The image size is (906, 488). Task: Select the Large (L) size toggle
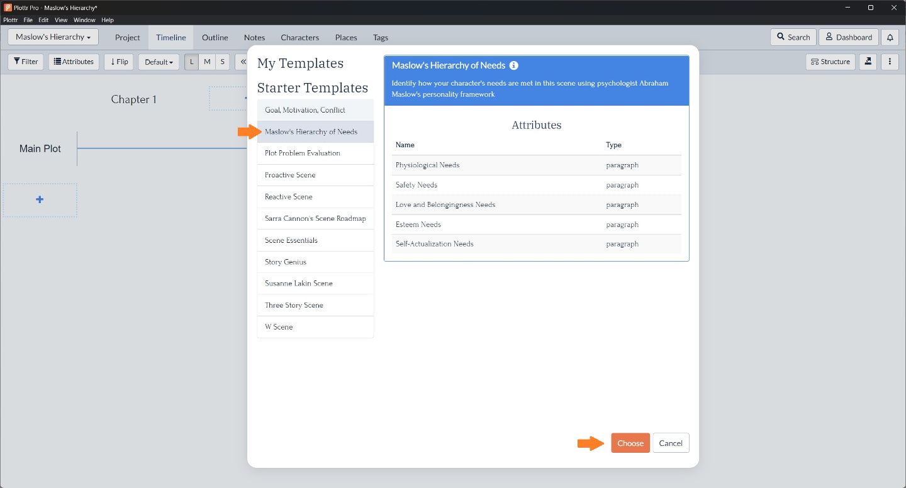click(x=192, y=62)
